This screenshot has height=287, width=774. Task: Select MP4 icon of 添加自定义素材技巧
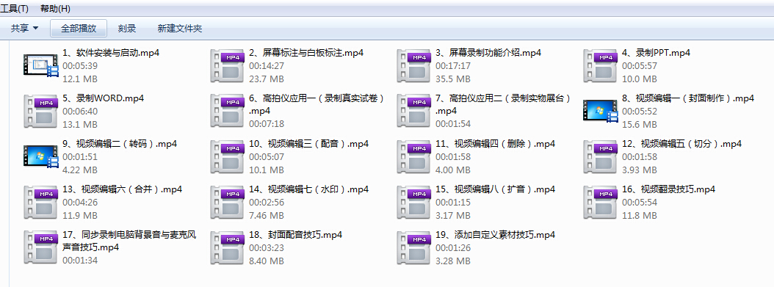[x=413, y=247]
